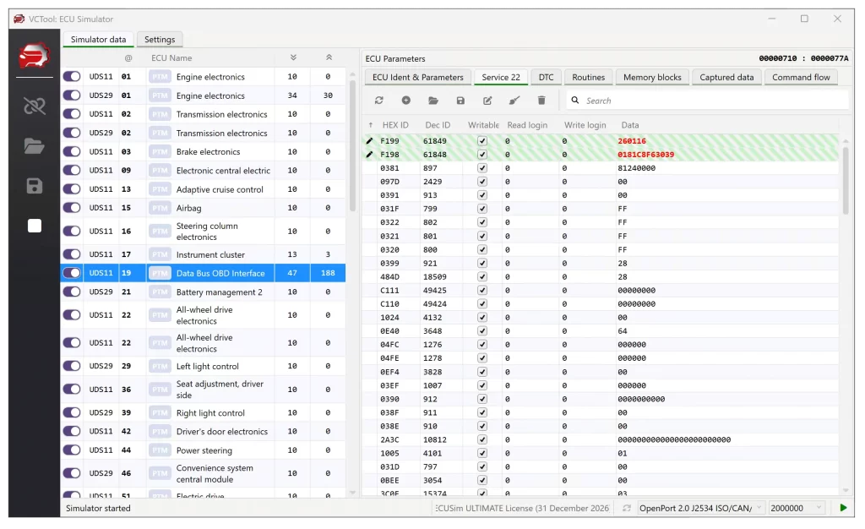Click the brush icon to clear parameters

514,101
